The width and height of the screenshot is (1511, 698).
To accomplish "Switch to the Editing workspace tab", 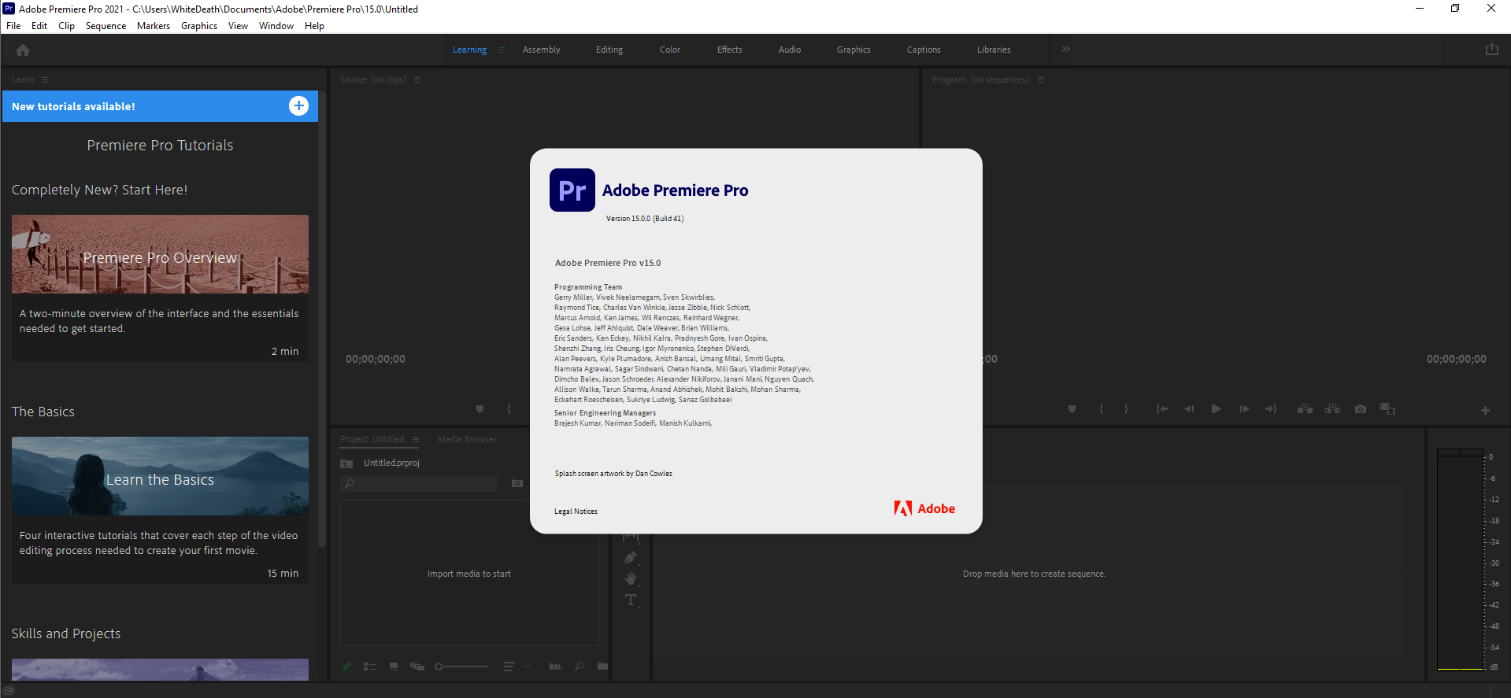I will (x=609, y=50).
